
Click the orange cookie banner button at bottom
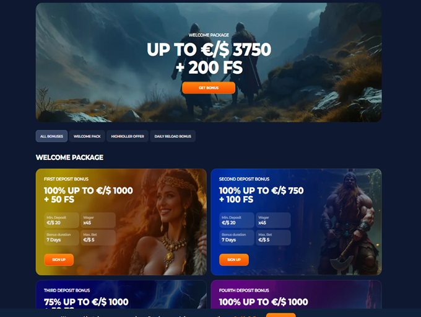(281, 315)
